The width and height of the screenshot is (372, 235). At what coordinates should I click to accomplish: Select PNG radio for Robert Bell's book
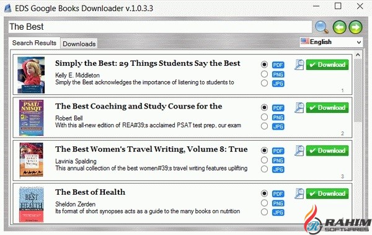click(264, 117)
